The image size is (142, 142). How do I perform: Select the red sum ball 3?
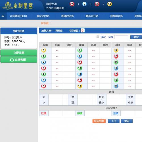pos(43,68)
